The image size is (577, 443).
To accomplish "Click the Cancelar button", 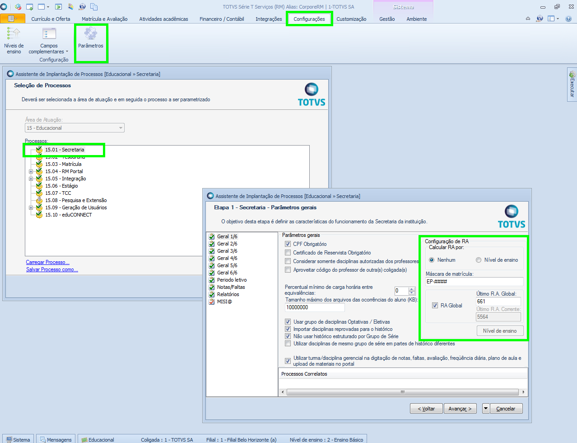I will 506,408.
